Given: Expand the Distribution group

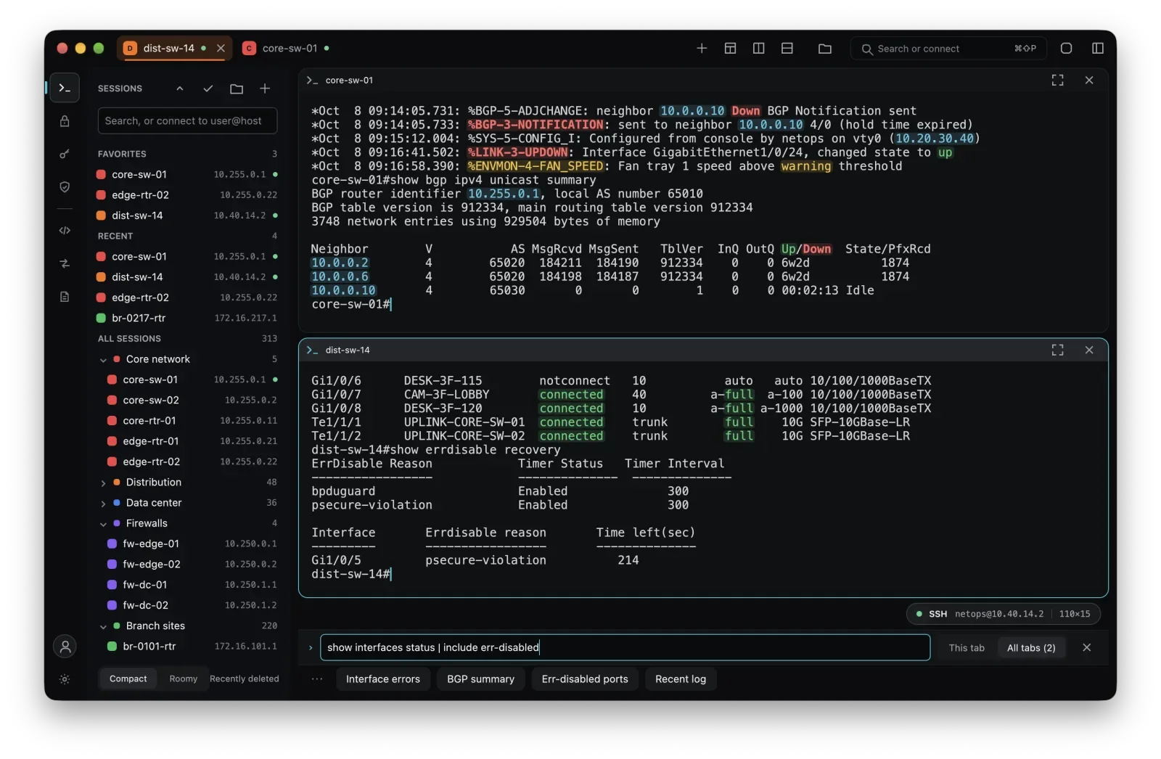Looking at the screenshot, I should [x=103, y=483].
